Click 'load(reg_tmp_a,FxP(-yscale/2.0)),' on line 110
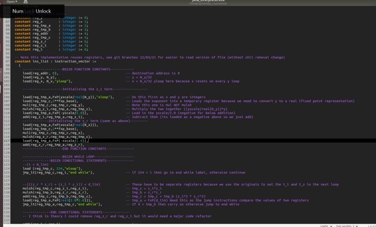Screen dimensions: 376x227 pyautogui.click(x=56, y=113)
